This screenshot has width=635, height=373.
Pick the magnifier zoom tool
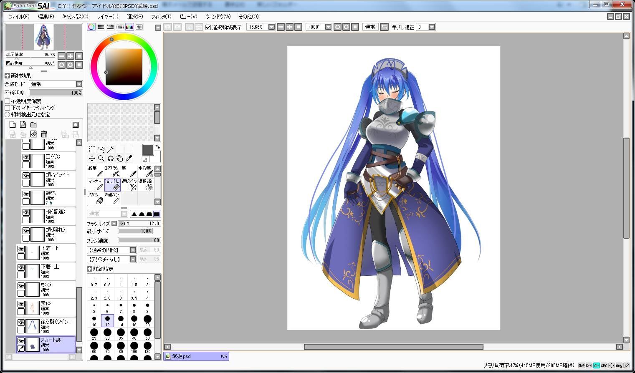click(101, 159)
